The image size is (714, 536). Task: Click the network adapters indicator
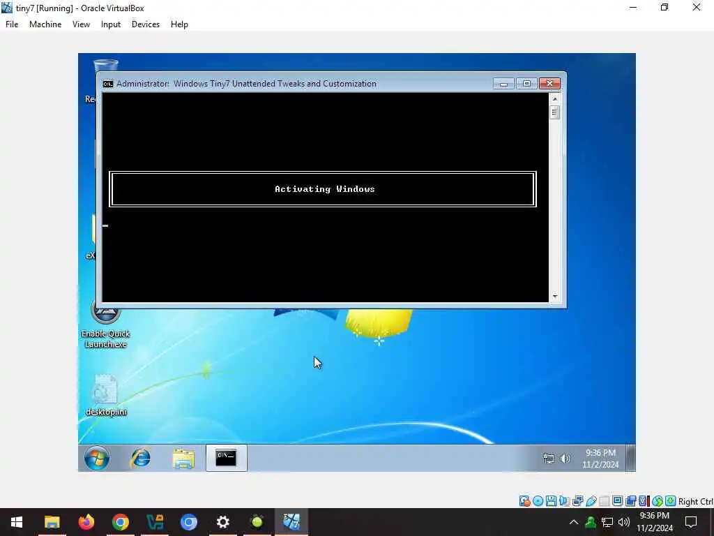577,501
